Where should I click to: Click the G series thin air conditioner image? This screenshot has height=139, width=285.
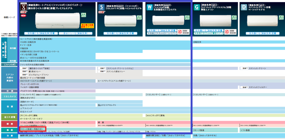[x=214, y=21]
